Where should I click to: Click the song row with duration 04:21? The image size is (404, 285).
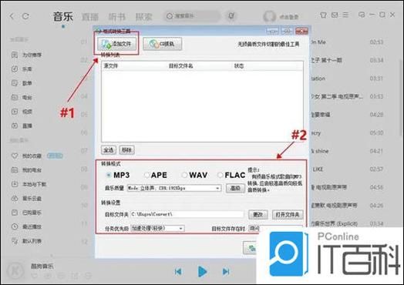(x=348, y=151)
